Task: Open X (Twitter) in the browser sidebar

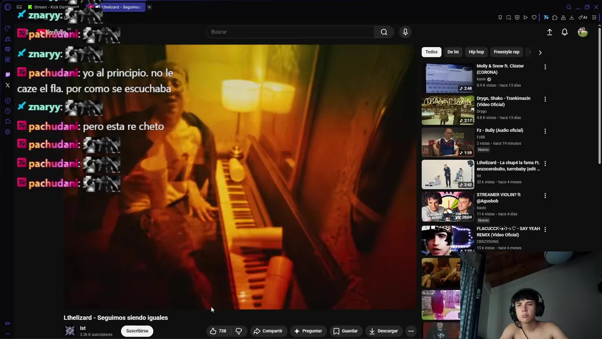Action: coord(8,85)
